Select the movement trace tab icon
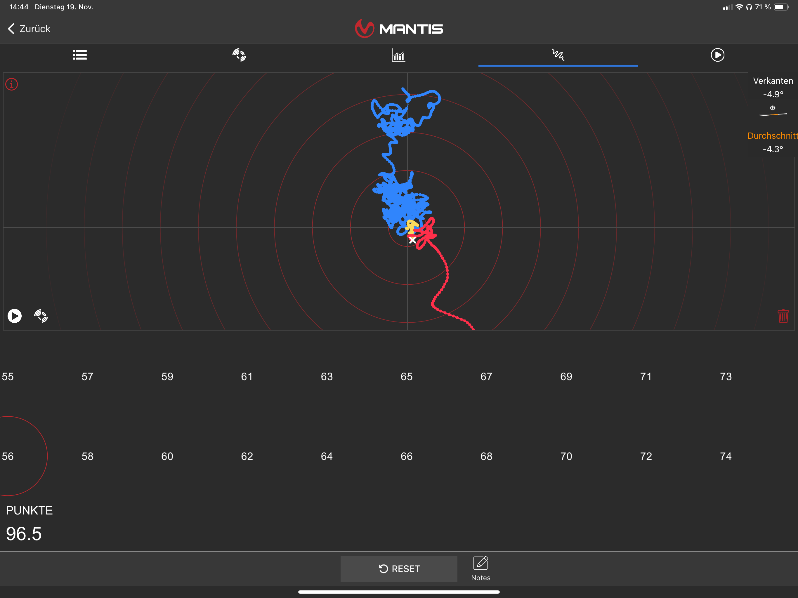Image resolution: width=798 pixels, height=598 pixels. (558, 55)
